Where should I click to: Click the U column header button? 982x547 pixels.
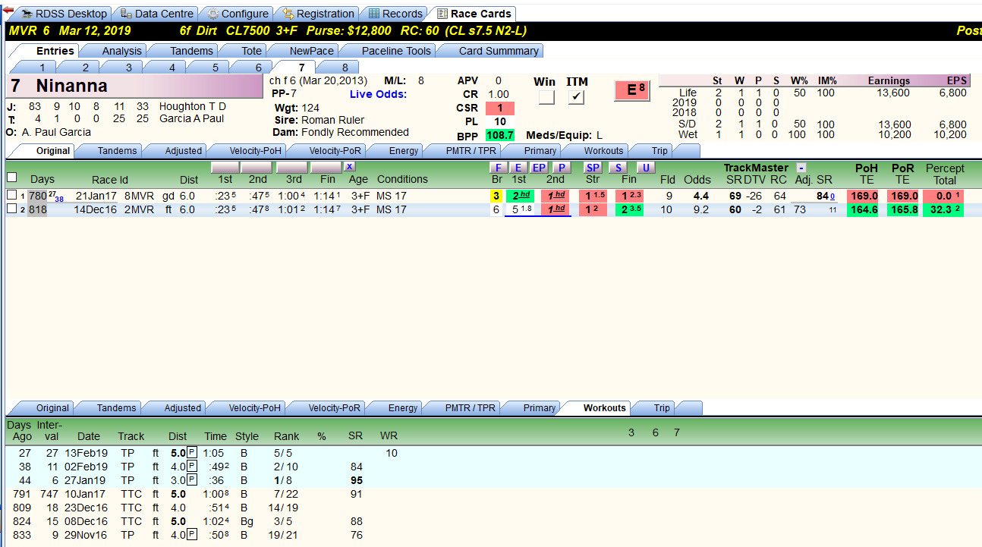pos(645,168)
